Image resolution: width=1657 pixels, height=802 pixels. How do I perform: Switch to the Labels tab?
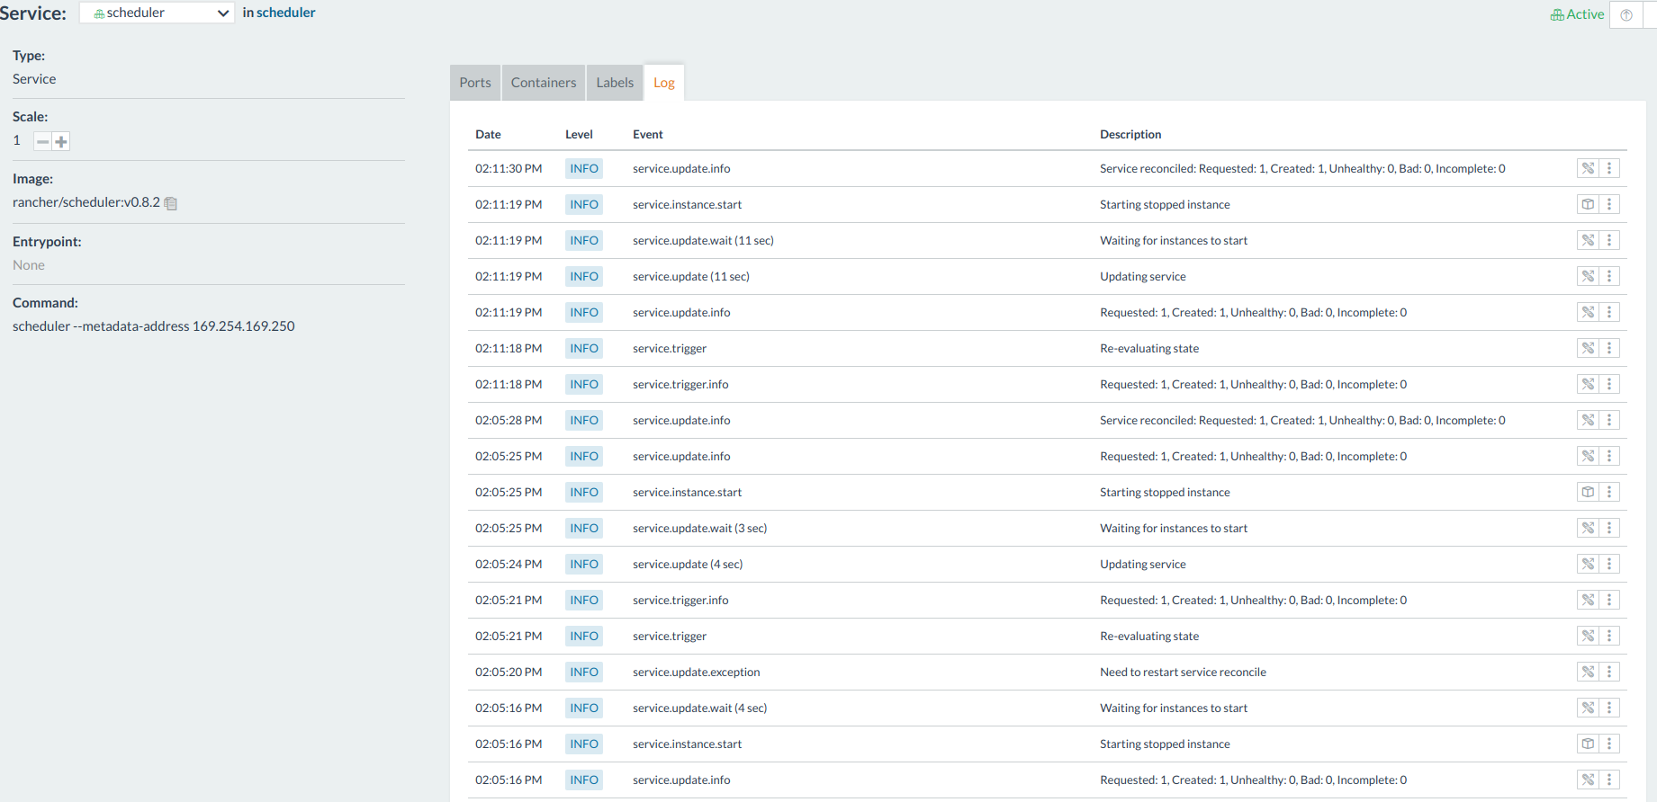[x=615, y=83]
